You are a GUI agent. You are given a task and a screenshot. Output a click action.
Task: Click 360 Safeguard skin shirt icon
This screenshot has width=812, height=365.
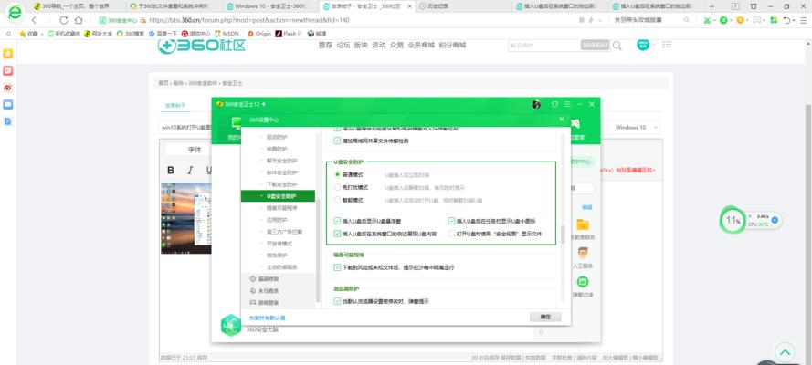pos(554,104)
